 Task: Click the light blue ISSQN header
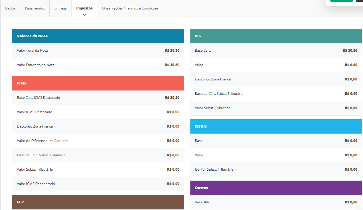276,126
